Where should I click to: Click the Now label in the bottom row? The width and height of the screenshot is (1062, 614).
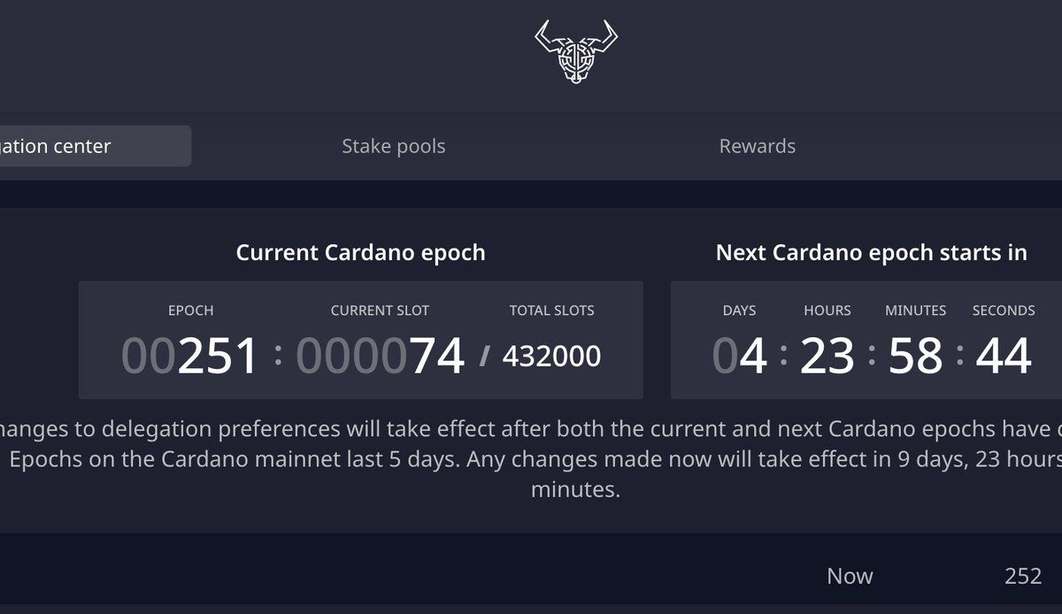[850, 576]
